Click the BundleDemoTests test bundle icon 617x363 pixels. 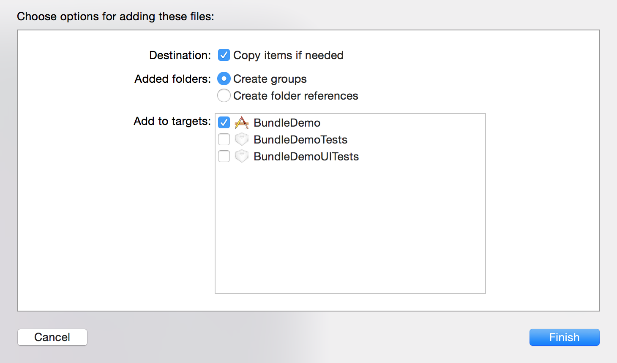coord(242,139)
